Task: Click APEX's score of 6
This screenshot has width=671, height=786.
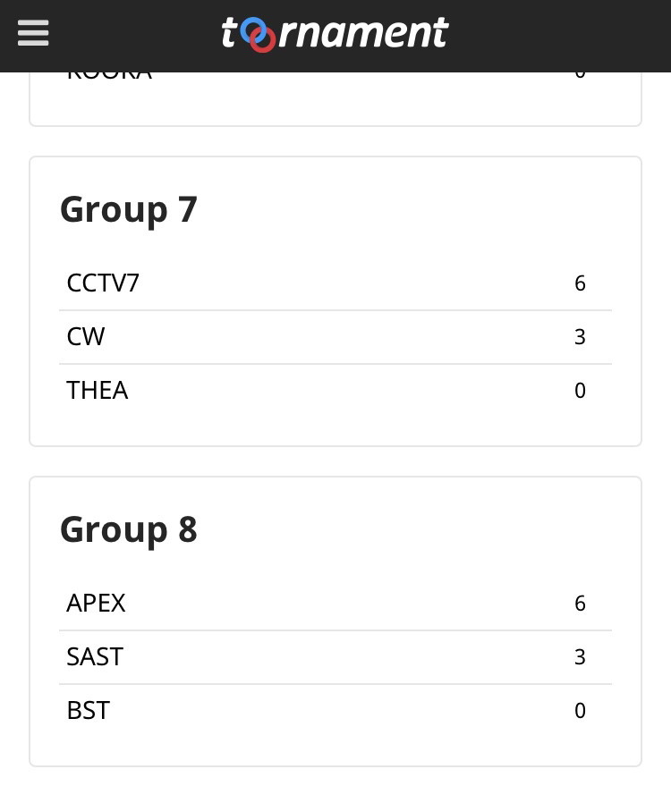Action: [x=580, y=604]
